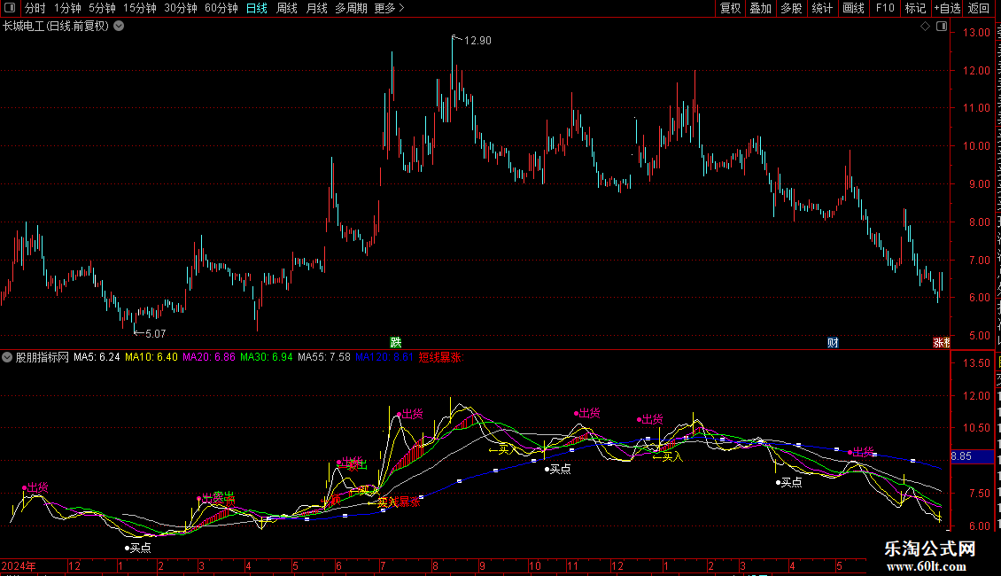The height and width of the screenshot is (576, 1001).
Task: Click the red 涨 marker
Action: (938, 343)
